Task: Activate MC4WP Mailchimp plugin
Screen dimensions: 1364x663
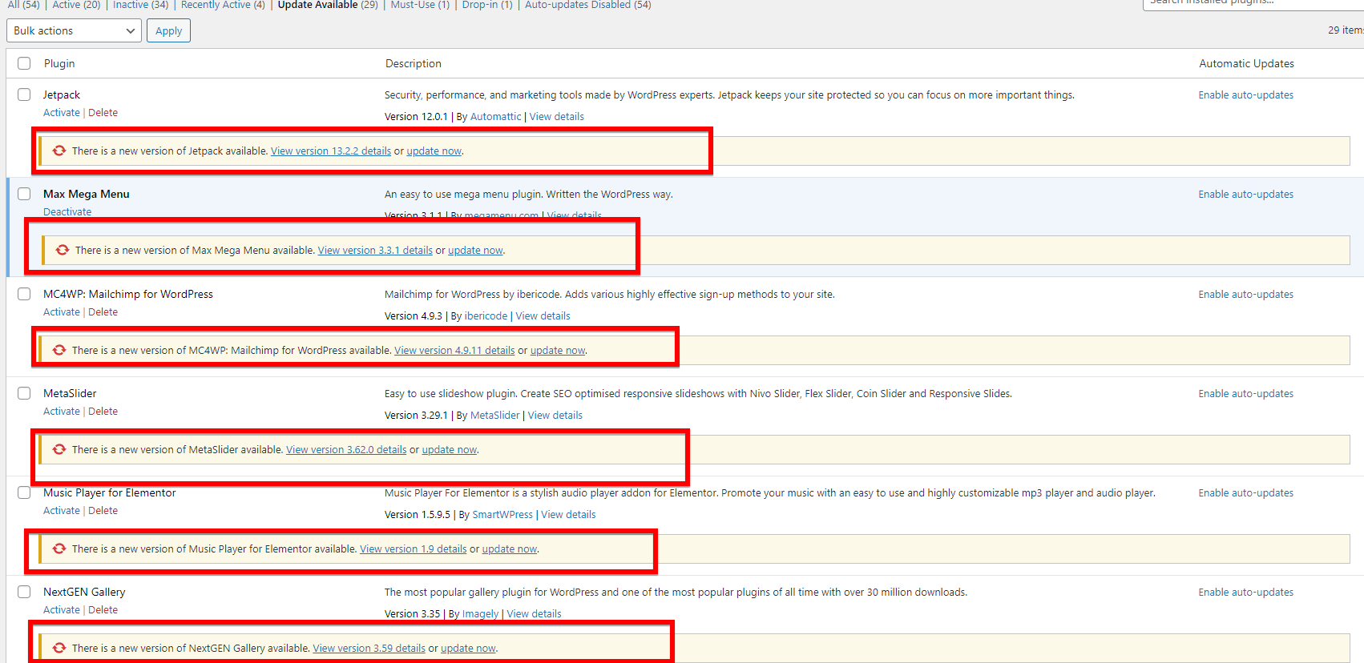Action: (x=62, y=312)
